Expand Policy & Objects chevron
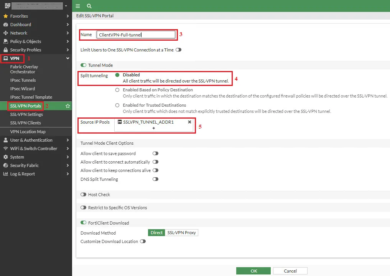 (x=67, y=41)
